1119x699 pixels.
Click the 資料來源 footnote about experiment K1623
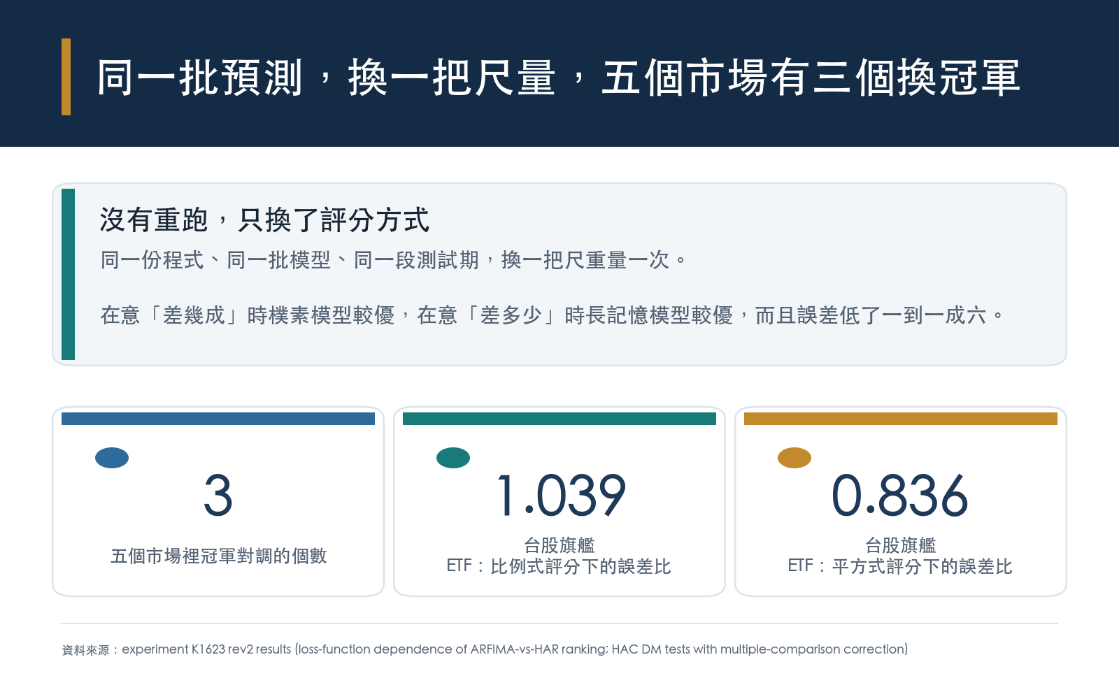point(485,649)
